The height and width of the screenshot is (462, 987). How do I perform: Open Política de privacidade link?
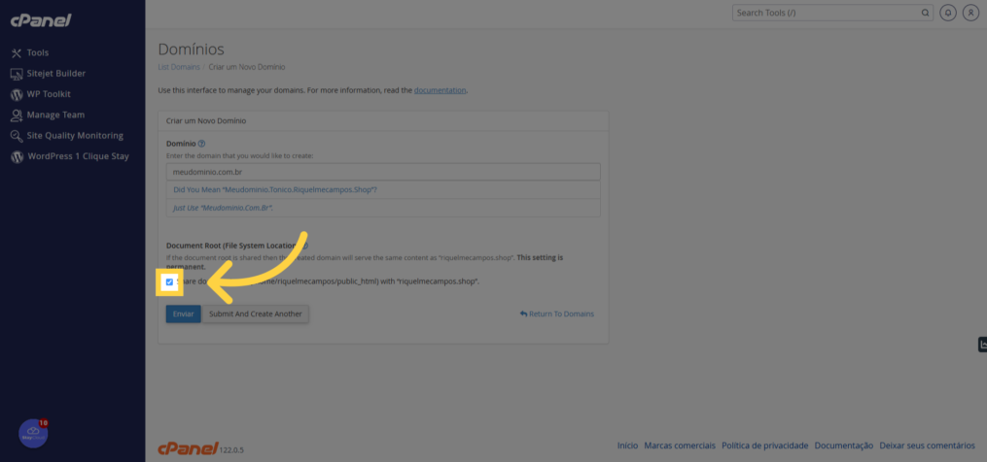pos(764,445)
